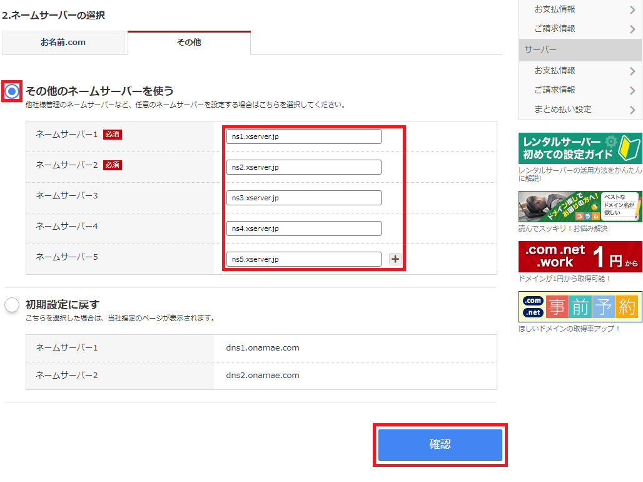
Task: Open the ドメイン探し column banner
Action: click(580, 207)
